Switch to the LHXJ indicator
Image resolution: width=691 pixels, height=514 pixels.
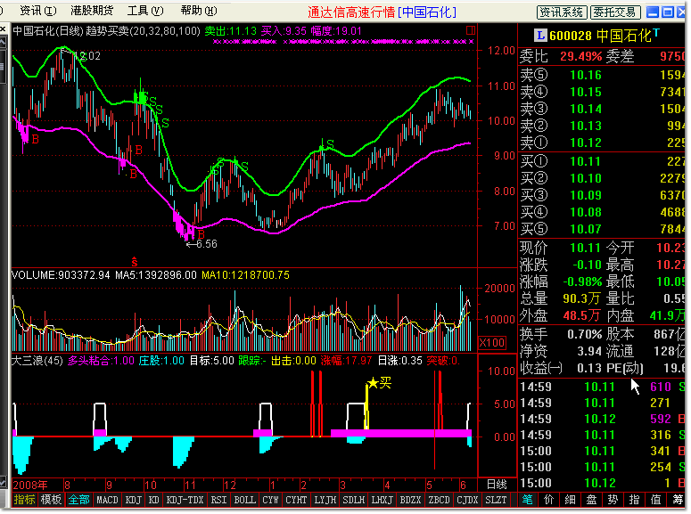click(382, 500)
